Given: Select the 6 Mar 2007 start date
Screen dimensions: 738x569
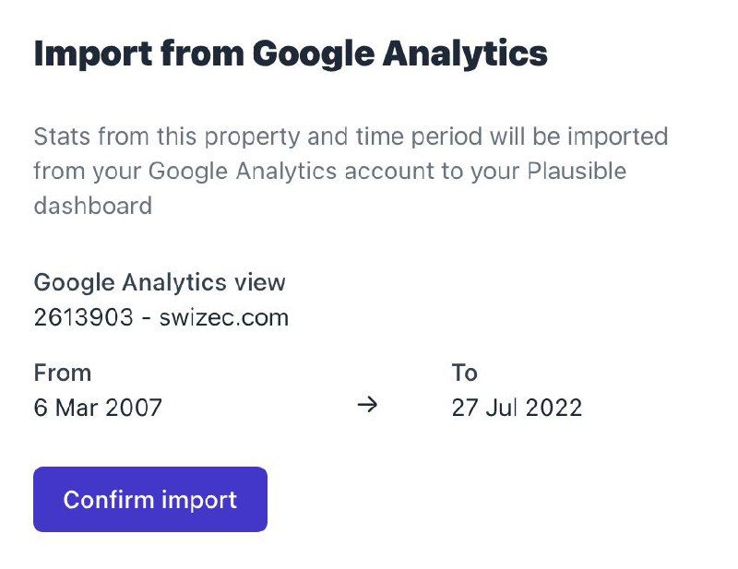Looking at the screenshot, I should click(x=98, y=407).
